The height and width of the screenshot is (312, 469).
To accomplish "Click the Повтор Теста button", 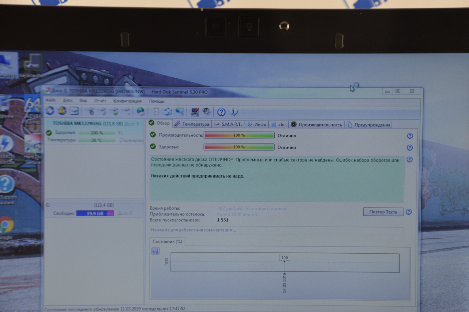I will coord(383,212).
